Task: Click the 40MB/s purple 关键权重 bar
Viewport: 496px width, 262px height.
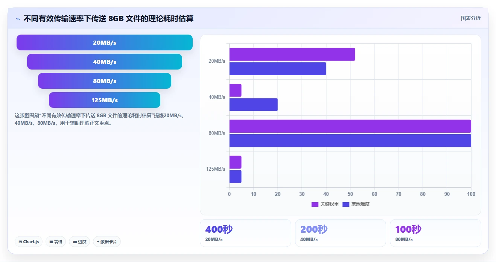Action: click(236, 90)
